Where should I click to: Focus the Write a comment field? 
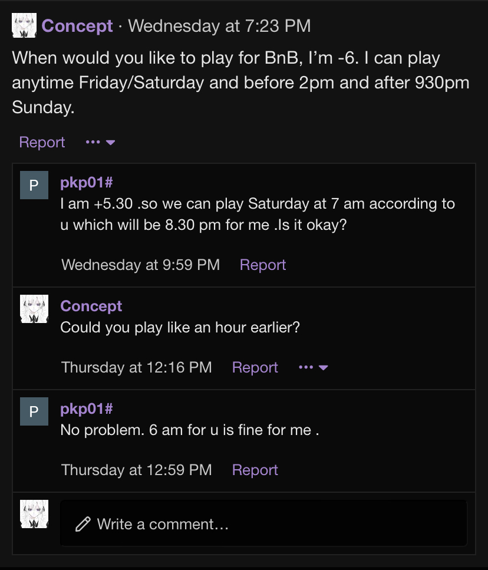click(263, 523)
